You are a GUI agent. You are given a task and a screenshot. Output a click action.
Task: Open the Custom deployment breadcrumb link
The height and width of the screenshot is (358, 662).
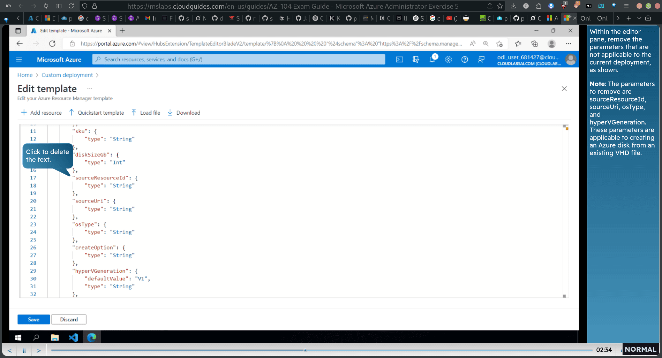[x=67, y=75]
